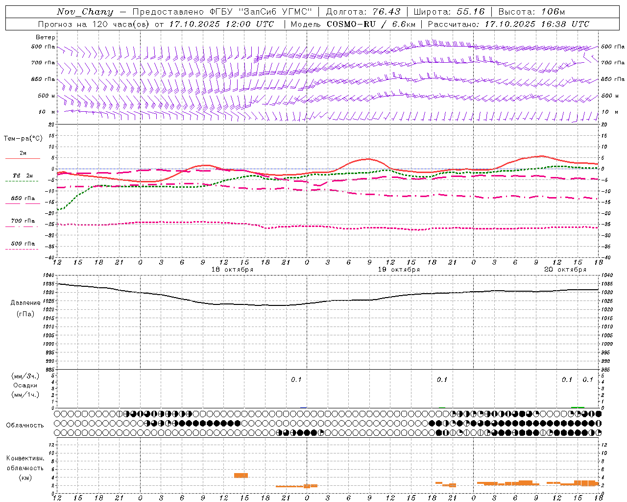
Task: Click the left-axis "500 м" wind level label
Action: (47, 96)
